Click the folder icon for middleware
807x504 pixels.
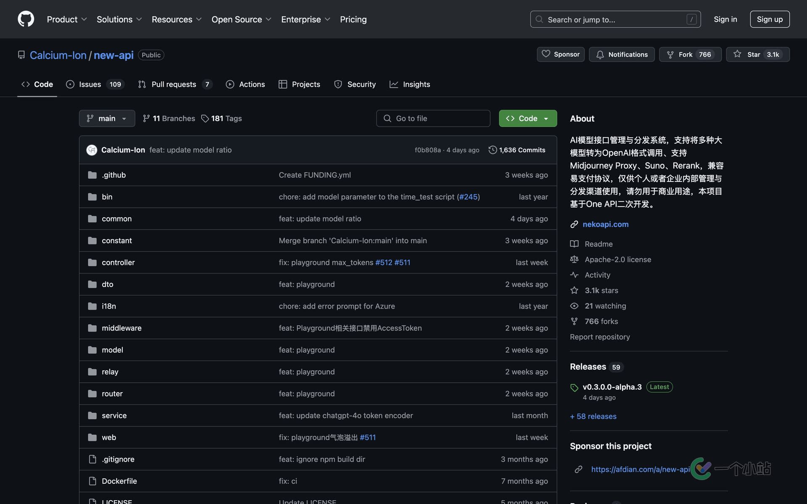pos(92,328)
